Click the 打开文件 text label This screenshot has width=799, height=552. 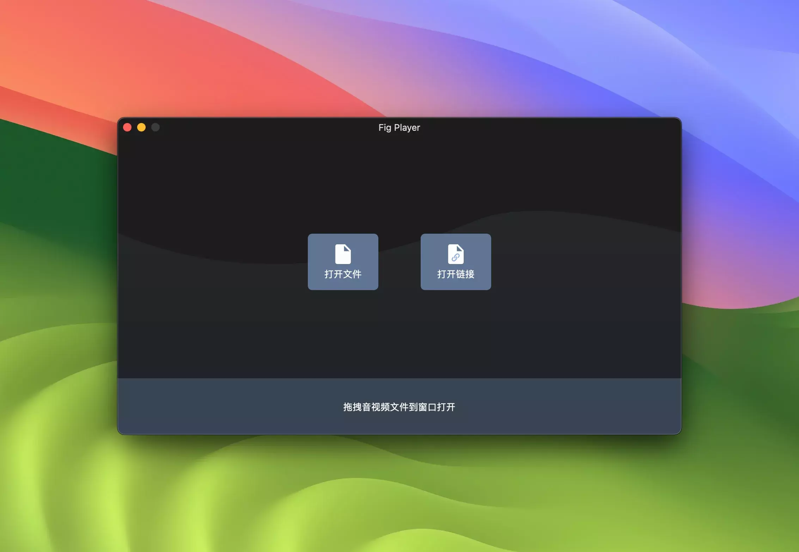tap(343, 274)
